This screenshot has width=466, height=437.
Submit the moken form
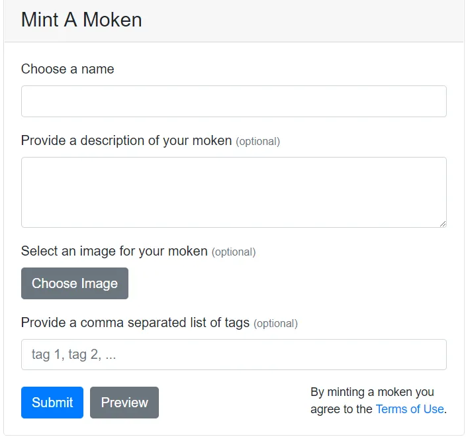click(52, 403)
